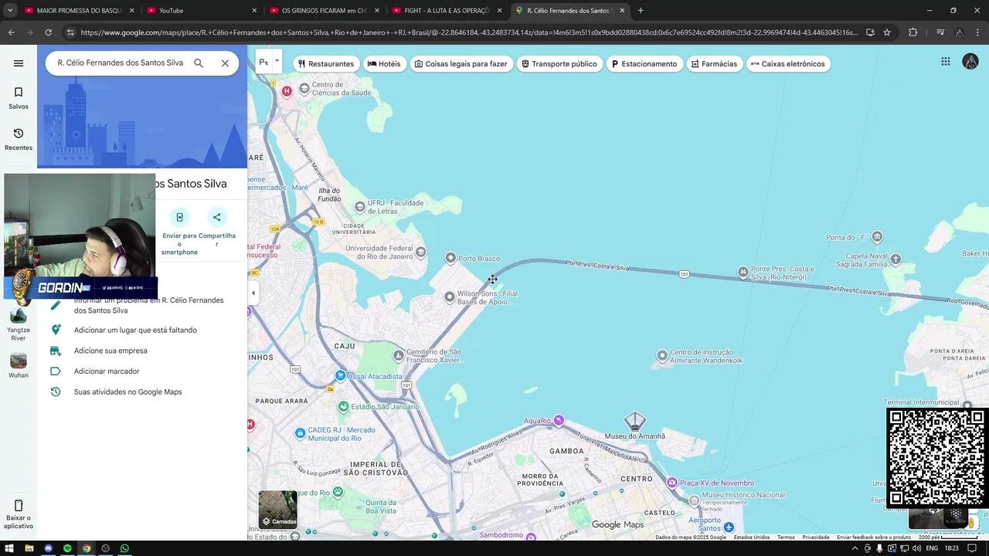This screenshot has height=556, width=989.
Task: Open Salvos saved places
Action: [x=19, y=98]
